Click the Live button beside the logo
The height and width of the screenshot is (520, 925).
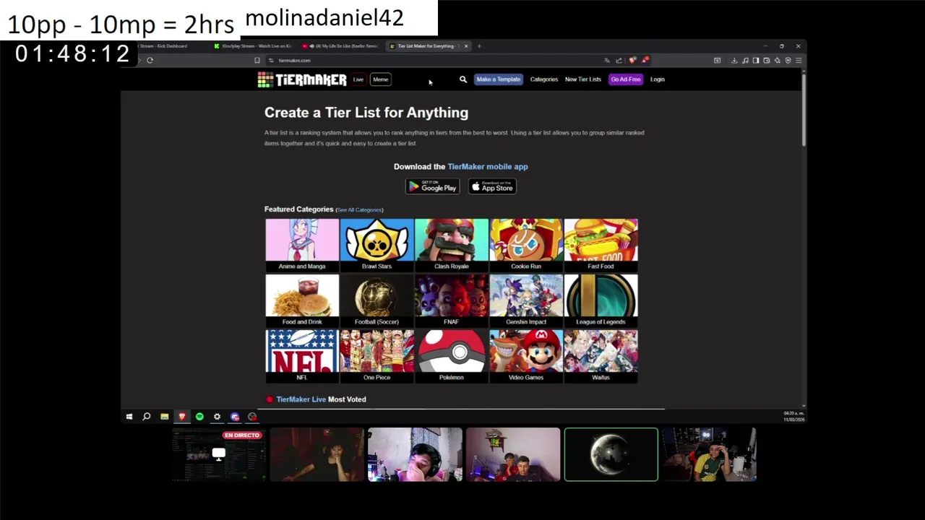click(358, 79)
